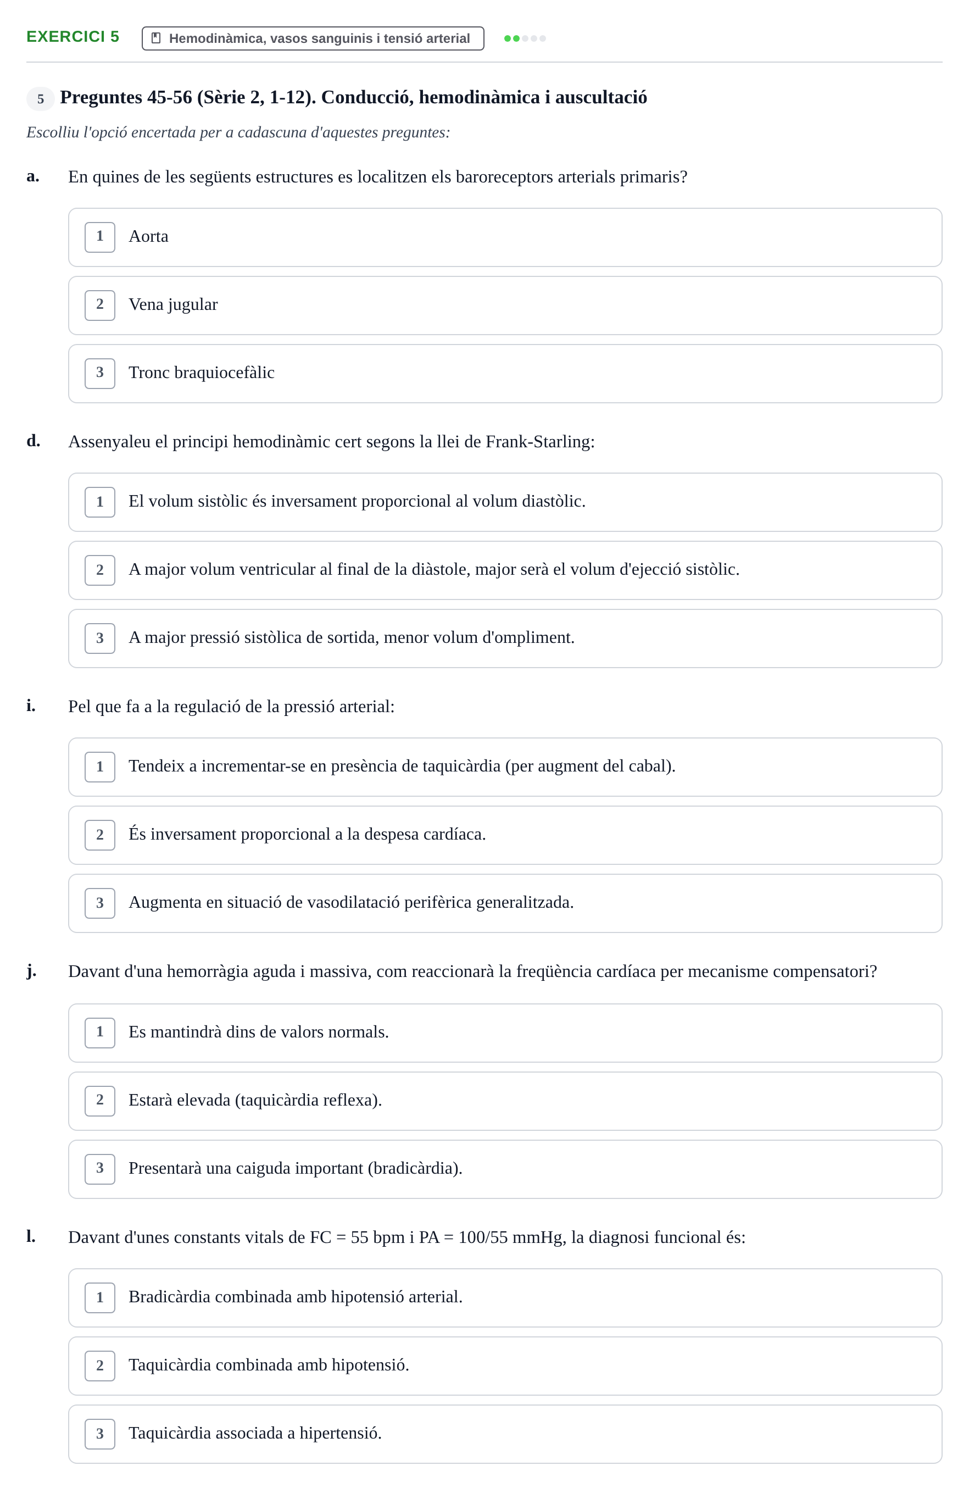The width and height of the screenshot is (969, 1499).
Task: Select answer about taquicàrdia augment del cabal
Action: click(505, 767)
